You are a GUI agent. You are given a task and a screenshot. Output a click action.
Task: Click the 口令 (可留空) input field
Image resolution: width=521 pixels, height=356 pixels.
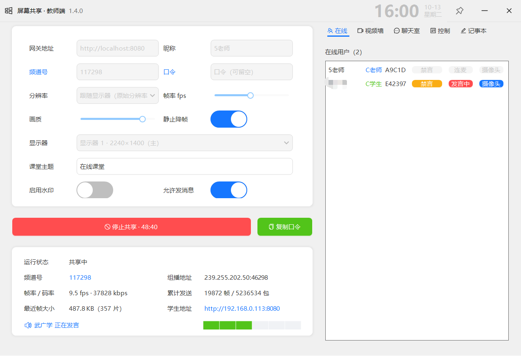252,72
